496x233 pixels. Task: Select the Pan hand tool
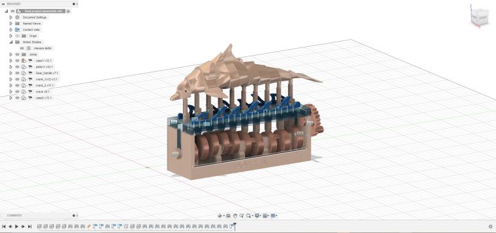235,216
